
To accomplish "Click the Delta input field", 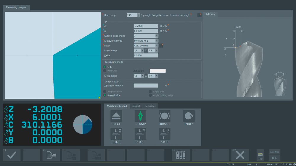I will pyautogui.click(x=146, y=55).
